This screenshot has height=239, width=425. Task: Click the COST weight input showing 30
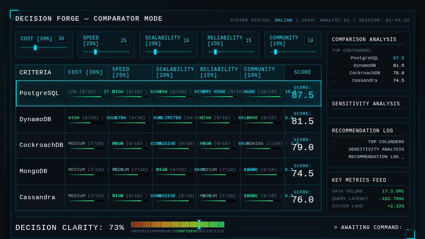click(61, 39)
